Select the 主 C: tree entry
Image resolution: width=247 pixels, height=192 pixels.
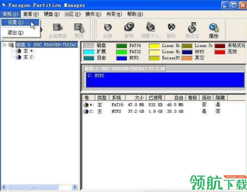[29, 57]
